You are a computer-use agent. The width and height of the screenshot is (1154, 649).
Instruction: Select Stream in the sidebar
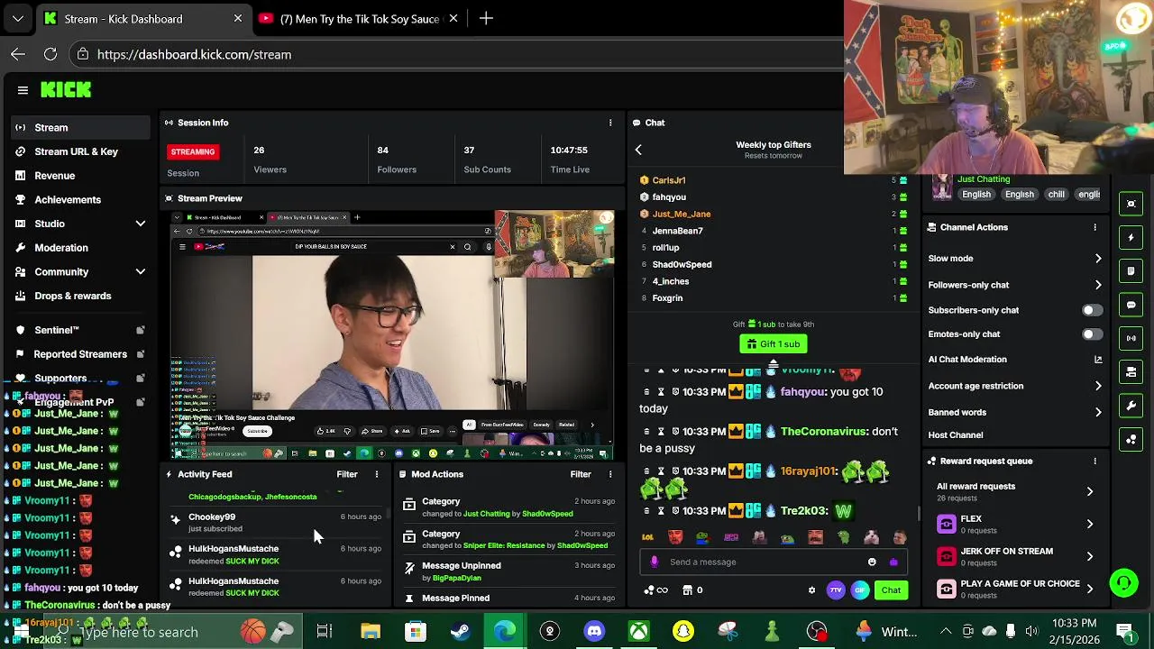pyautogui.click(x=81, y=128)
